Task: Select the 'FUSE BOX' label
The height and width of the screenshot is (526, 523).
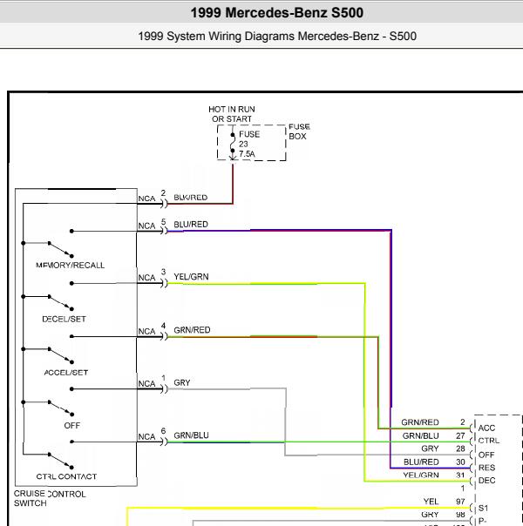Action: click(299, 131)
